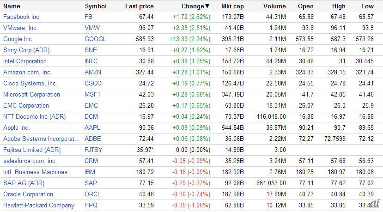Viewport: 383px width, 212px height.
Task: Open Google Inc stock page
Action: tap(18, 39)
